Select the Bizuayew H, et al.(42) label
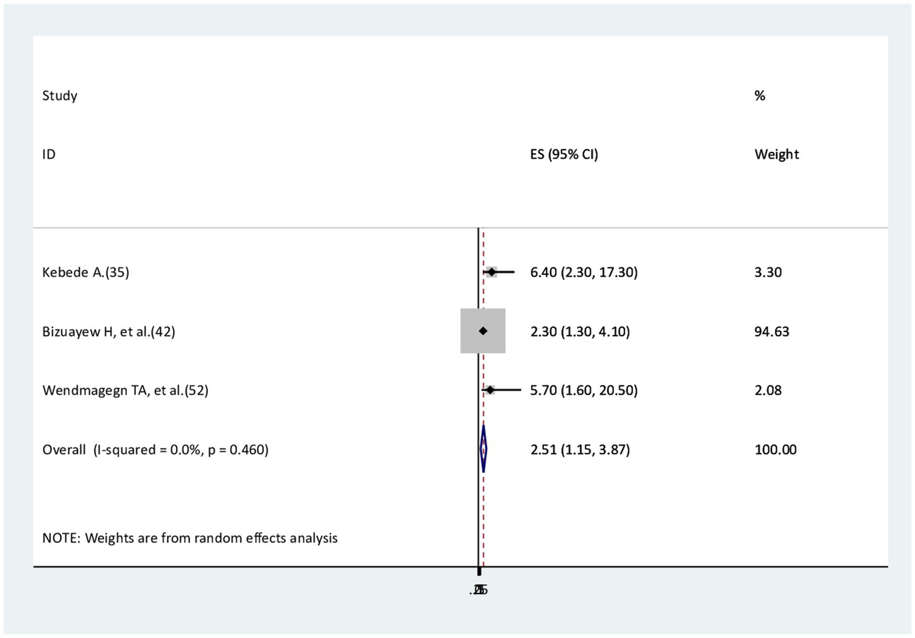This screenshot has height=638, width=915. 108,332
